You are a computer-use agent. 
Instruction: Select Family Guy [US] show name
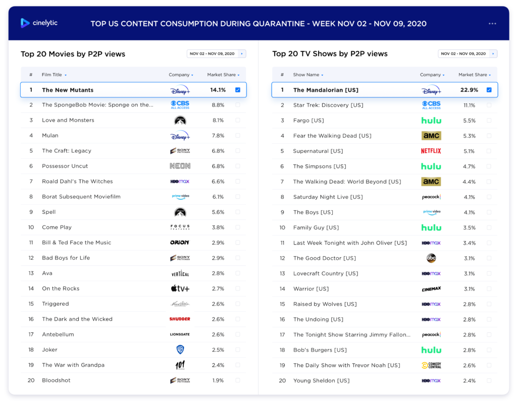316,227
